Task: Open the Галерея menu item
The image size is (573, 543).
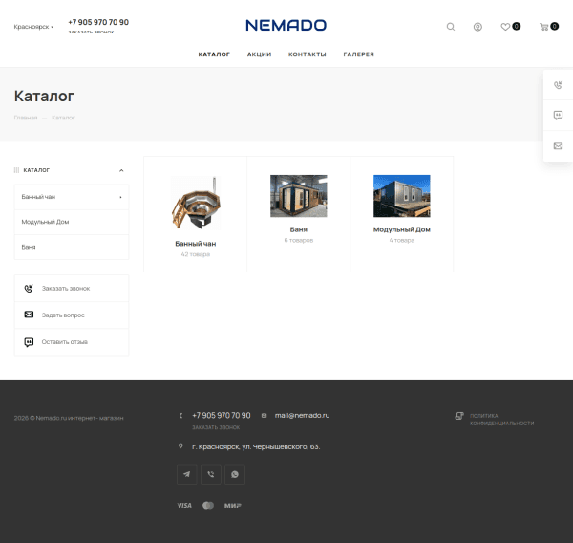Action: tap(358, 54)
